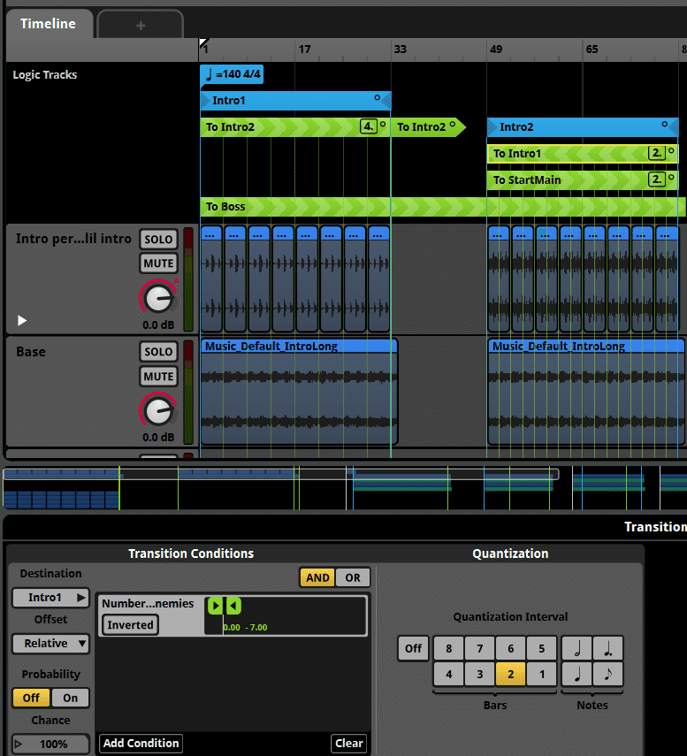Click bar 49 on the timeline ruler
This screenshot has width=687, height=756.
coord(496,50)
